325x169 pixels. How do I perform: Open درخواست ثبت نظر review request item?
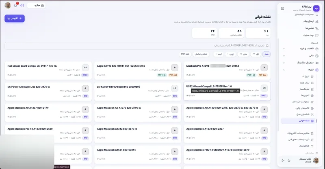pos(303,102)
